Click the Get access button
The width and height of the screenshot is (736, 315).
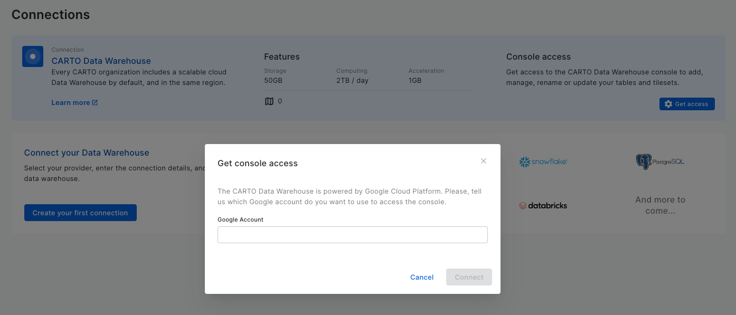pos(686,104)
